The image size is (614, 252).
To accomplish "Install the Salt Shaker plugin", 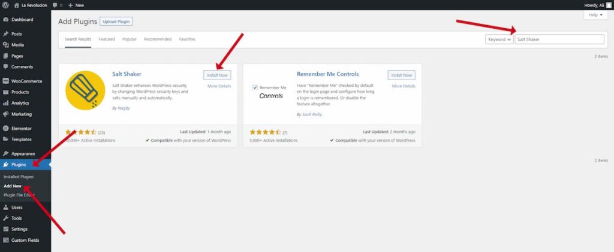I will click(217, 75).
